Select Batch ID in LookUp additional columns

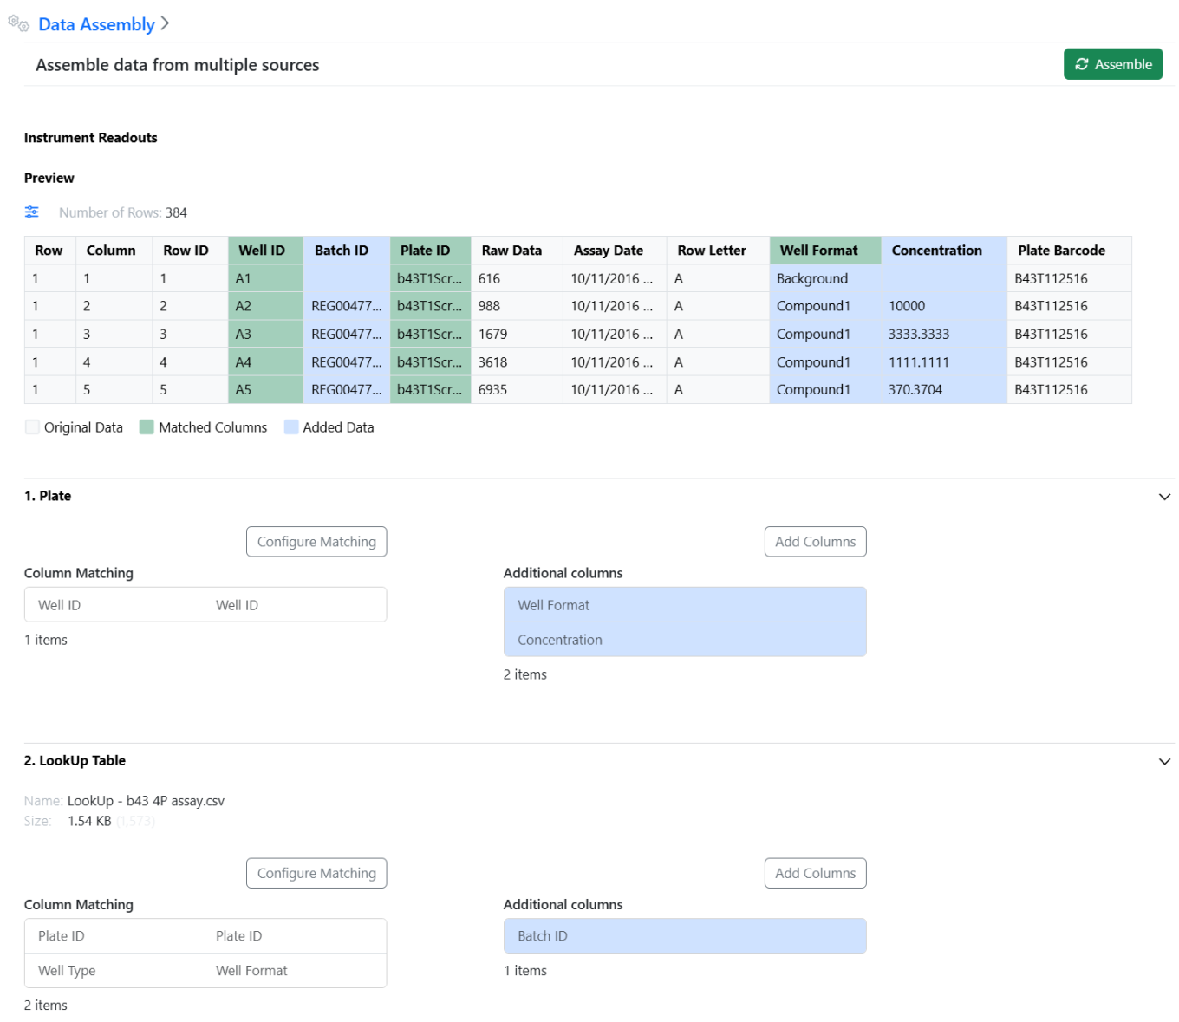tap(685, 936)
